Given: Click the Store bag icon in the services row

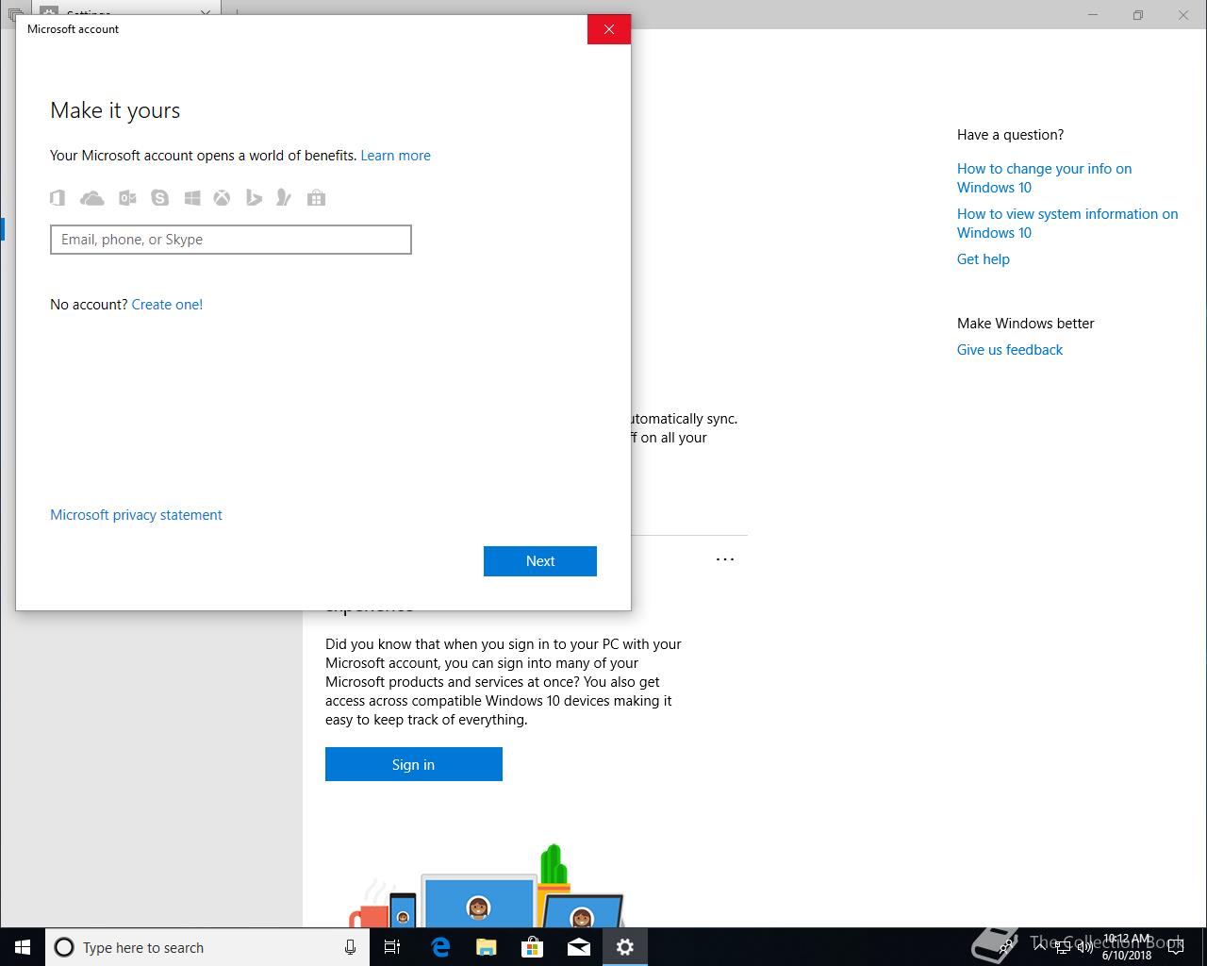Looking at the screenshot, I should point(317,197).
